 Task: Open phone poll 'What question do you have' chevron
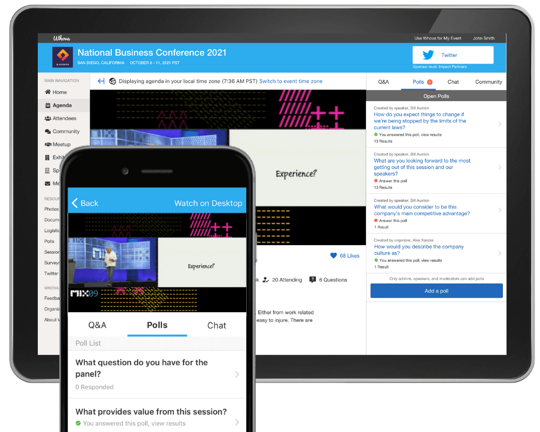point(237,374)
